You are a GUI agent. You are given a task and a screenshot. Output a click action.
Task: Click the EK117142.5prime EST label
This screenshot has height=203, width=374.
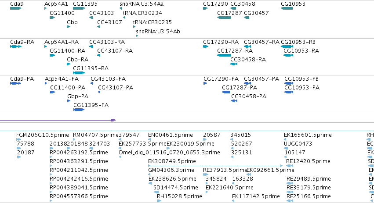coord(256,196)
